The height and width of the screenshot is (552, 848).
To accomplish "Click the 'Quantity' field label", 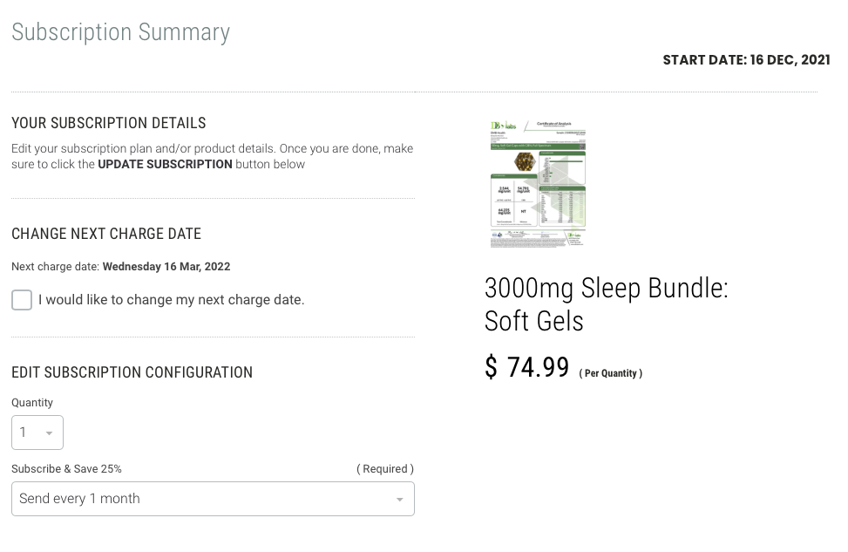I will [32, 403].
